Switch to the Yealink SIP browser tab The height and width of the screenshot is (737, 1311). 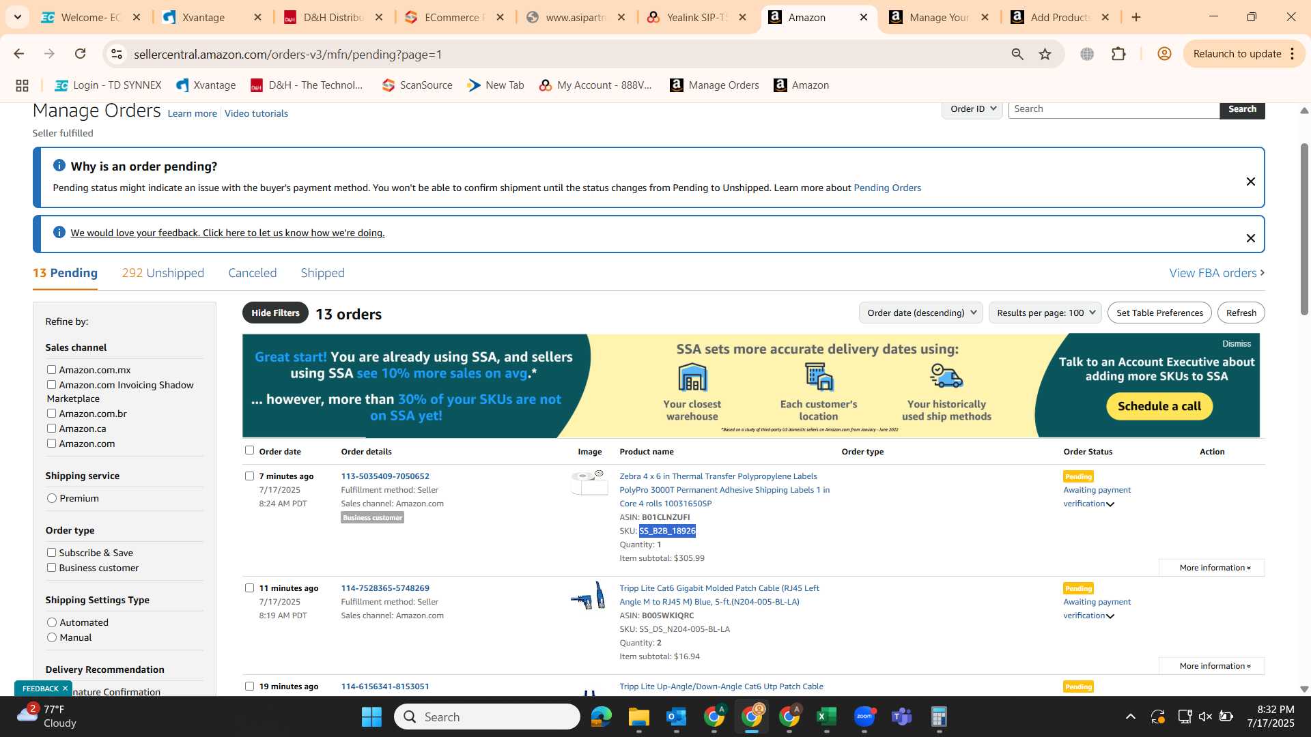[698, 17]
